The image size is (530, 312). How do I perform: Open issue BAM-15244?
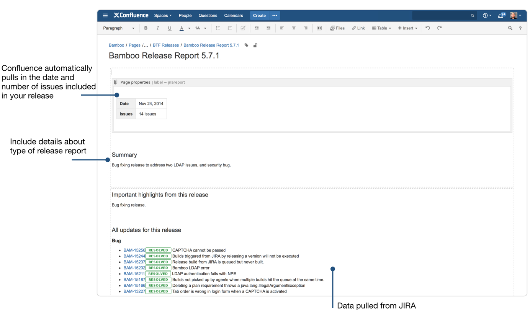(x=134, y=256)
